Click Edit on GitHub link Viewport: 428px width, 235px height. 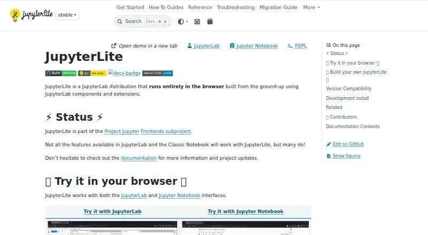click(x=345, y=144)
